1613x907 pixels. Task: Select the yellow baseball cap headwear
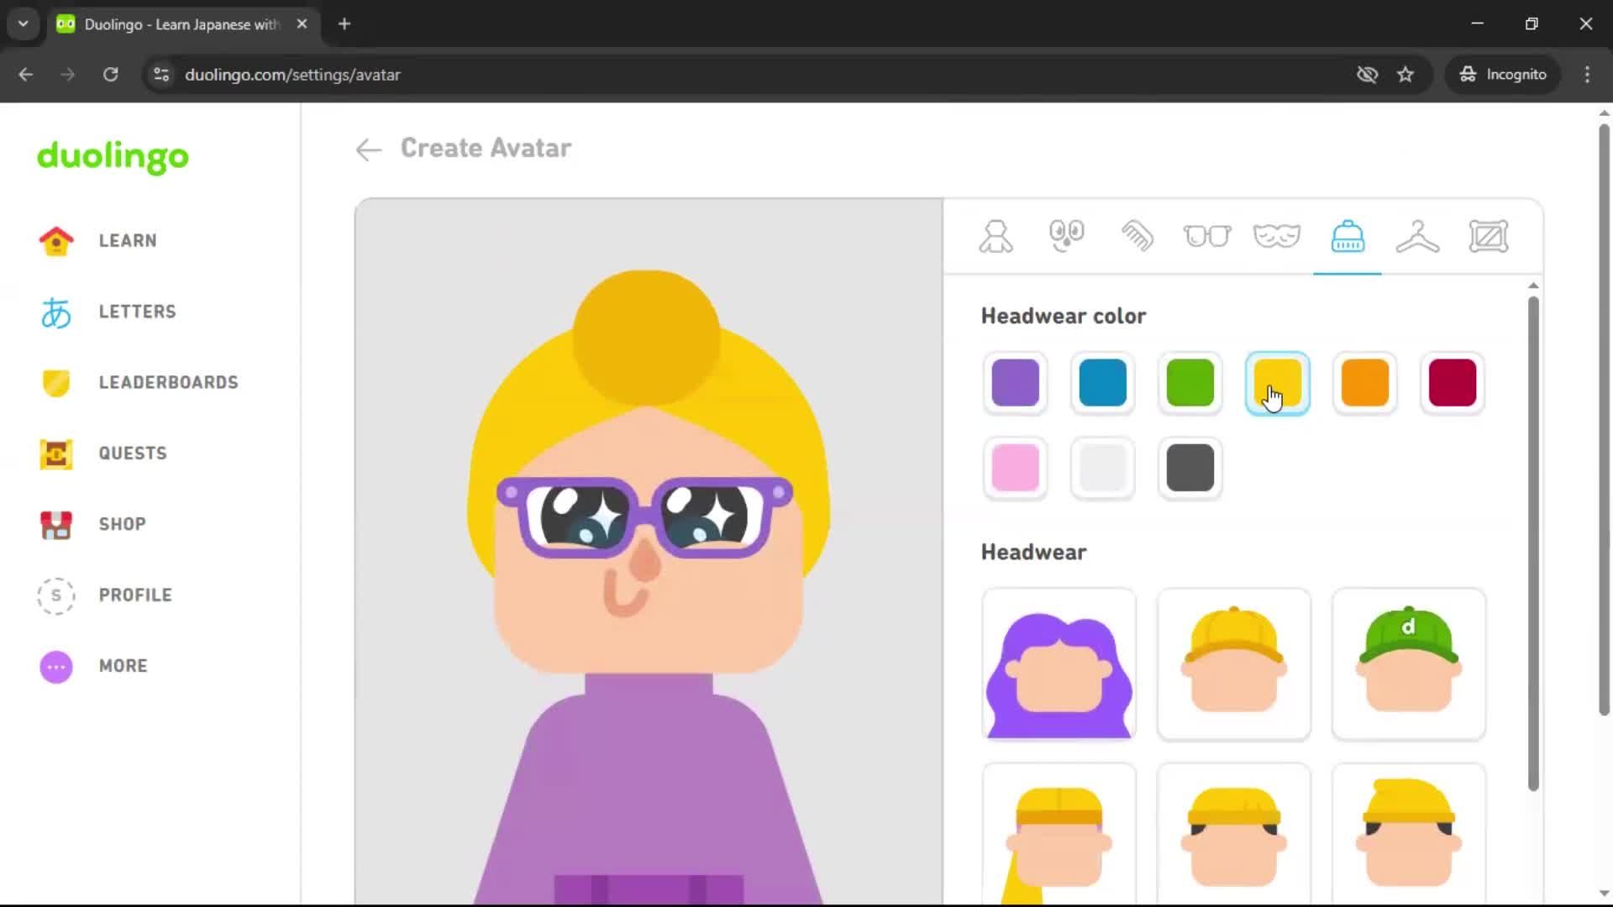(1233, 664)
